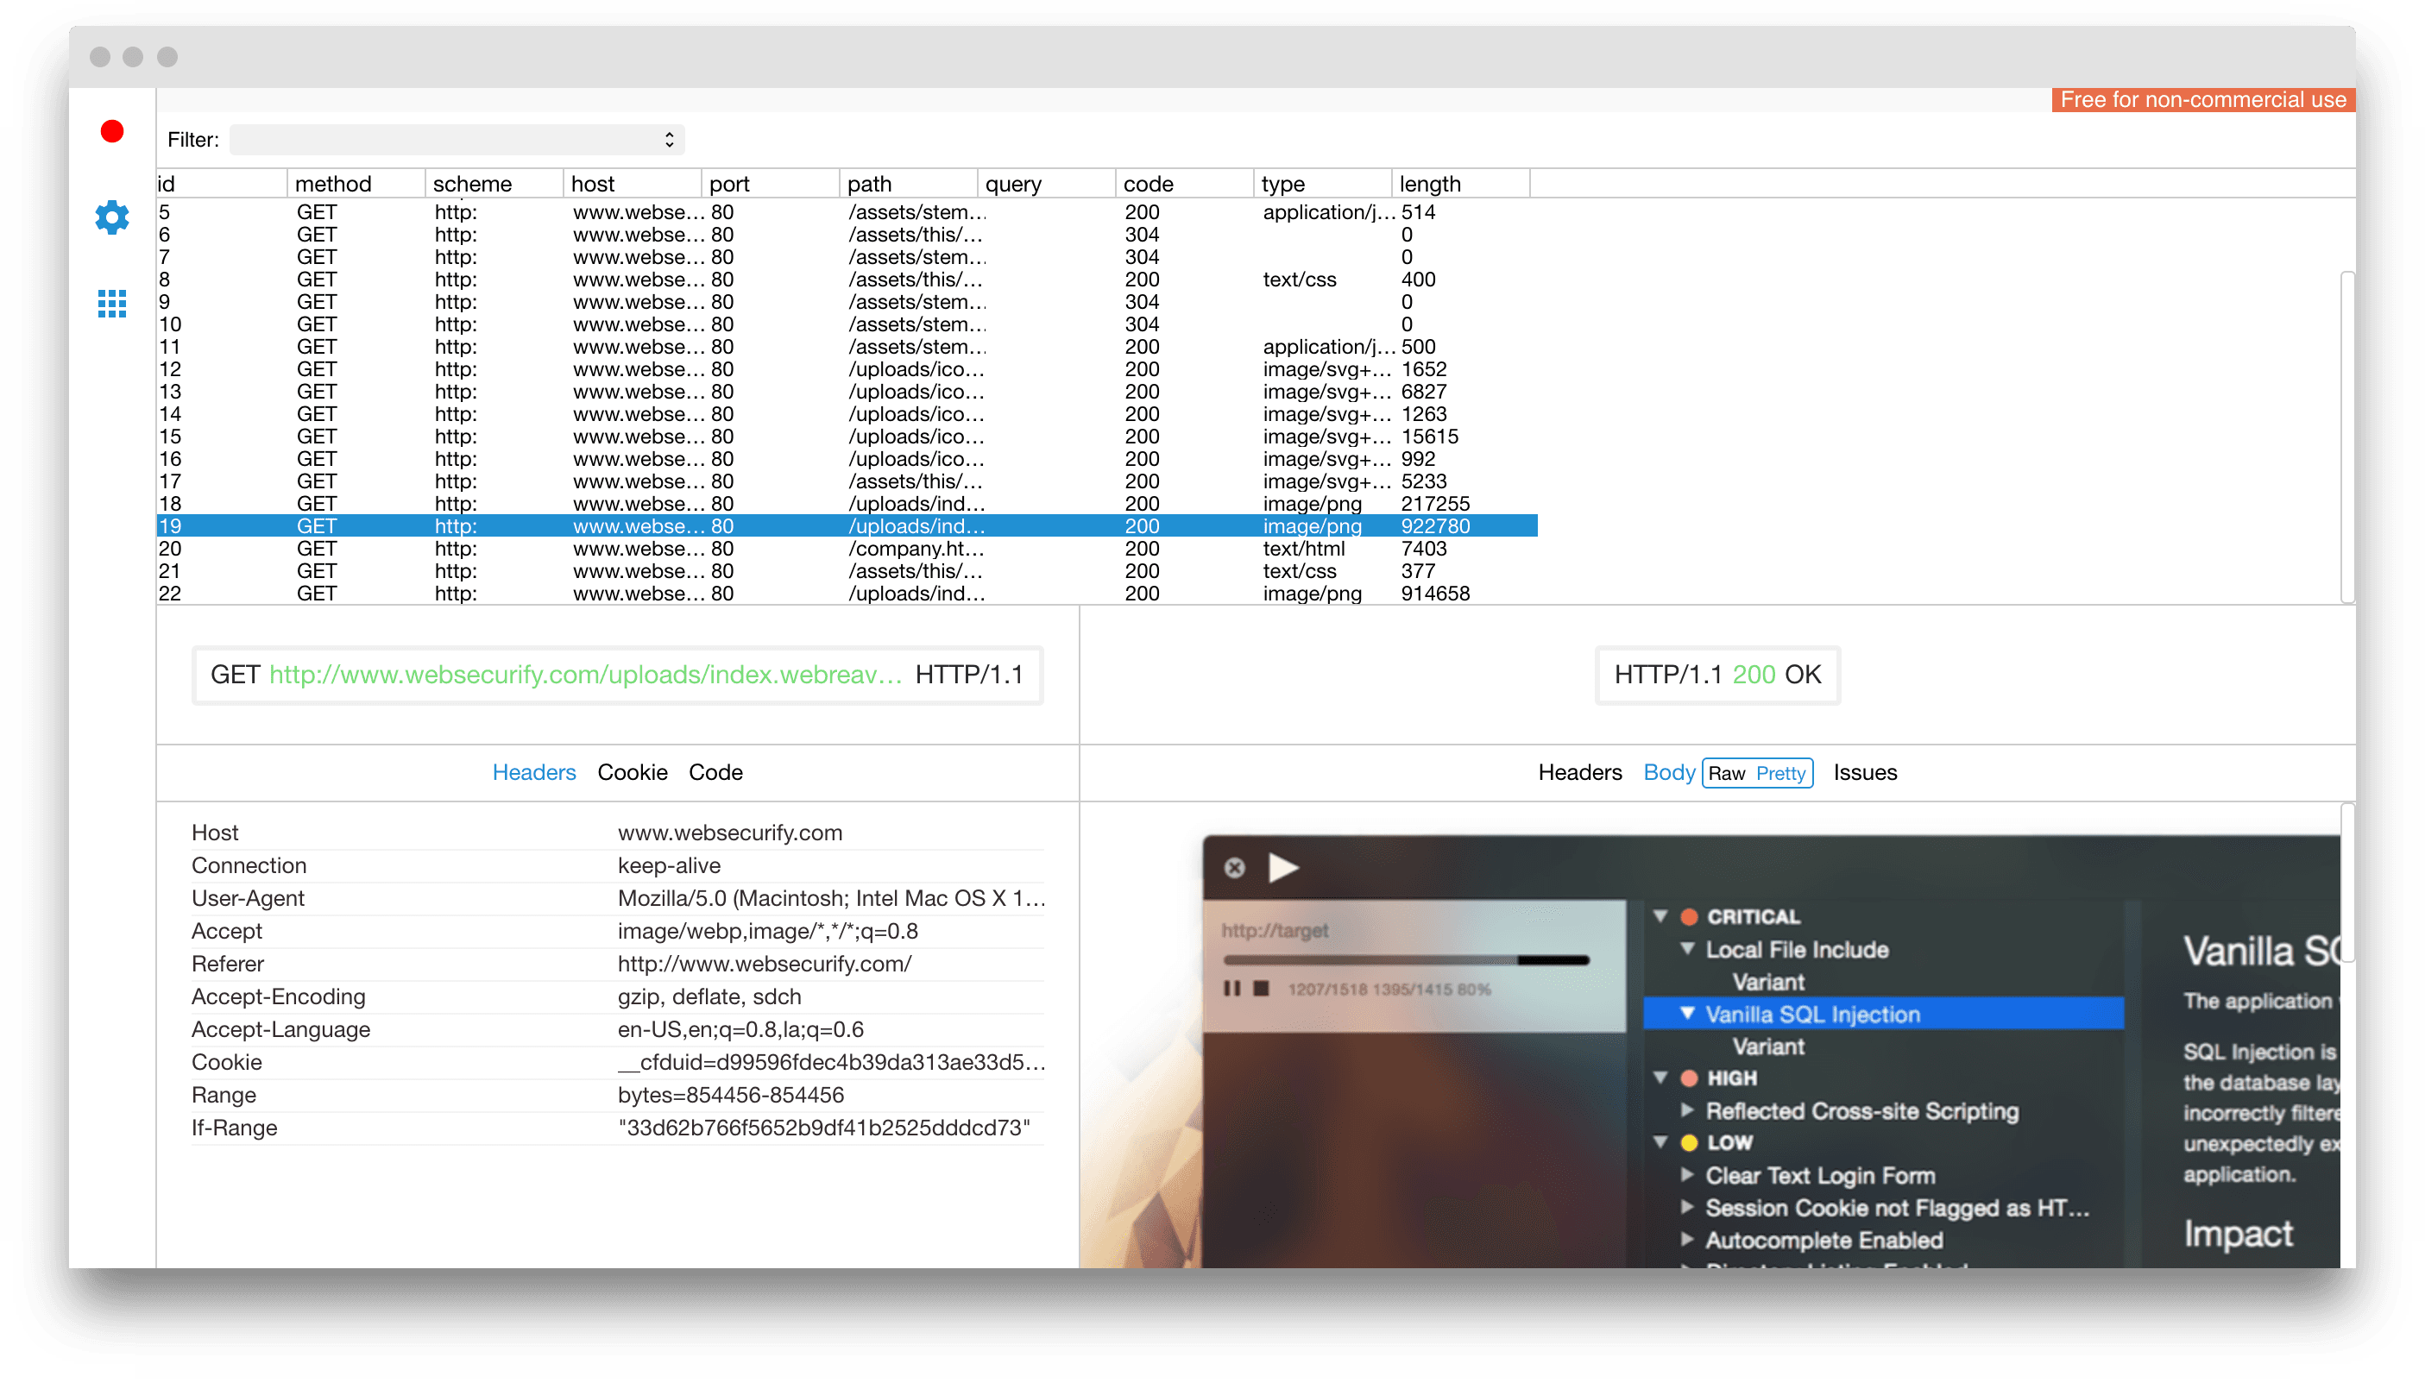Click the stop square icon in preview
The height and width of the screenshot is (1389, 2425).
[1261, 989]
